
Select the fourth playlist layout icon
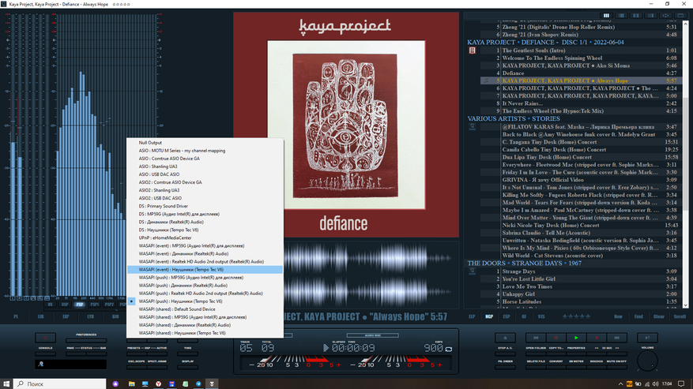click(x=651, y=16)
